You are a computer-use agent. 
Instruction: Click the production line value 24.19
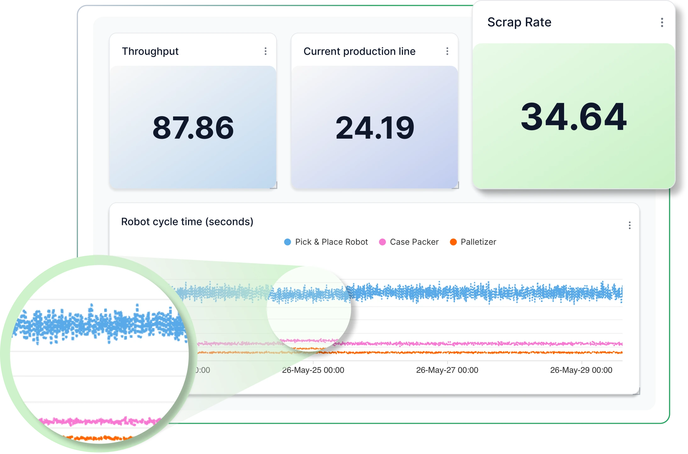pos(375,127)
